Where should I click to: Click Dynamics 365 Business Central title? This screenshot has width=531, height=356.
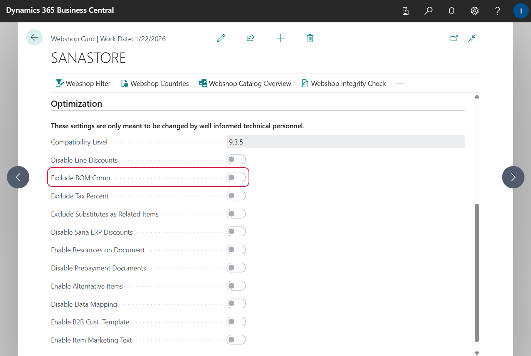point(60,10)
